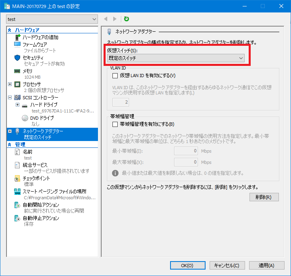Click the チェックポイント icon
The width and height of the screenshot is (291, 276).
tap(17, 178)
